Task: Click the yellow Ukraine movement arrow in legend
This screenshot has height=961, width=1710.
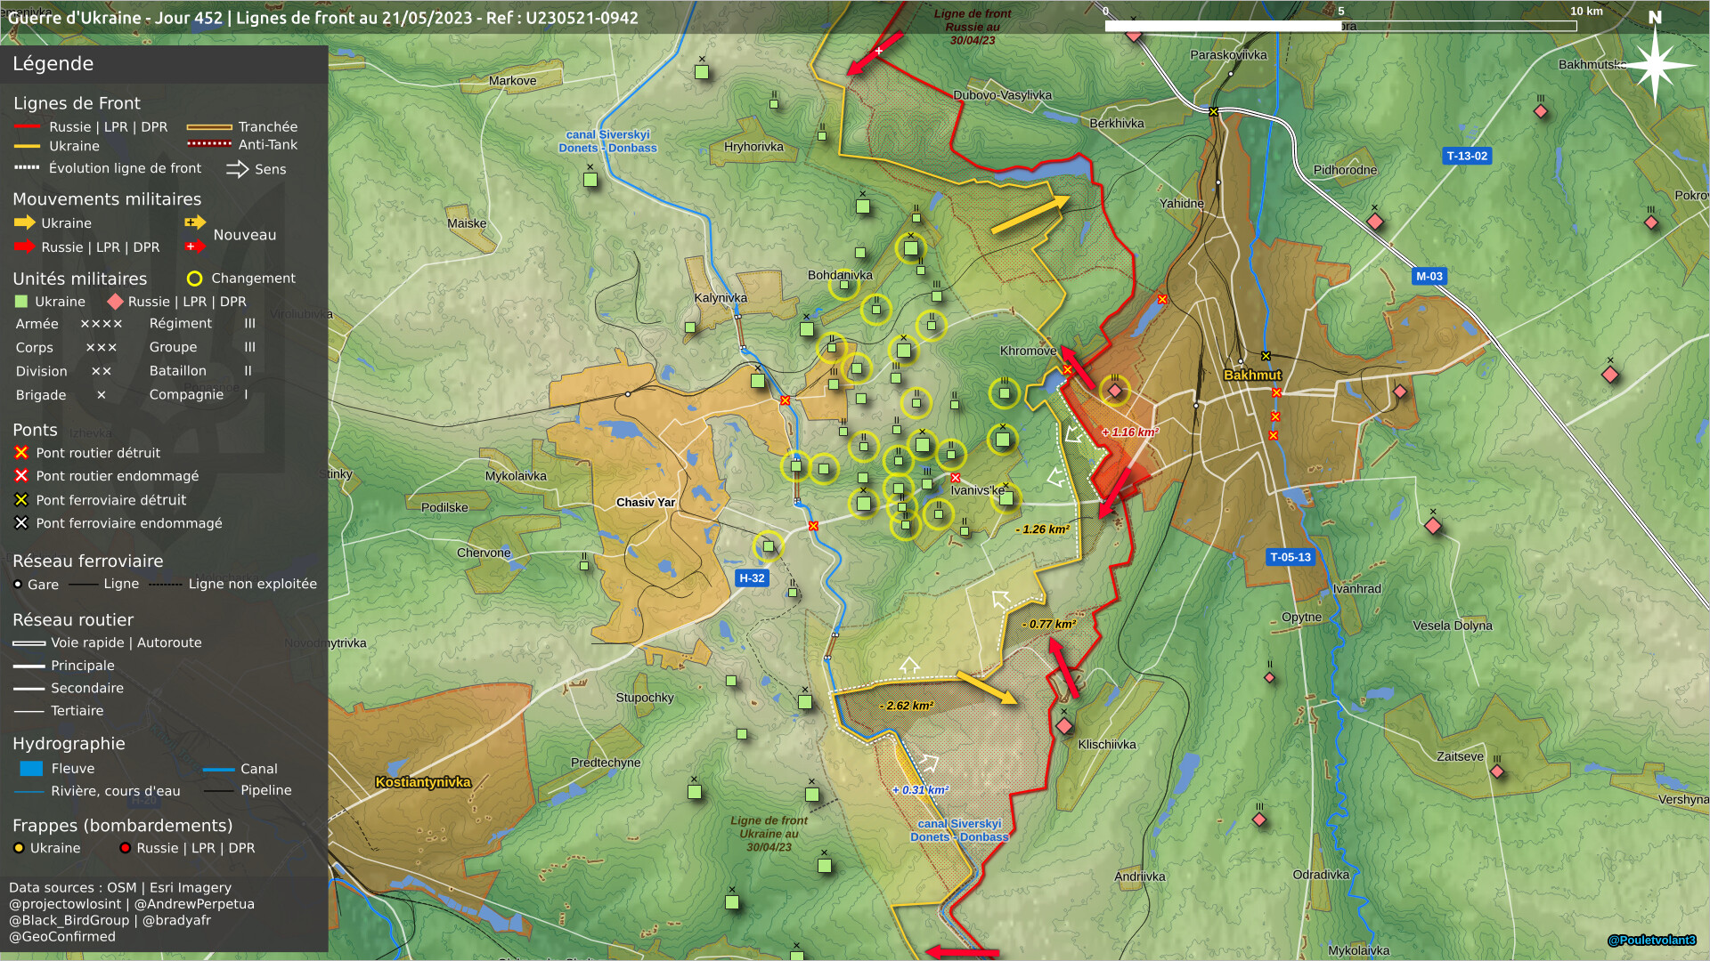Action: click(x=24, y=222)
